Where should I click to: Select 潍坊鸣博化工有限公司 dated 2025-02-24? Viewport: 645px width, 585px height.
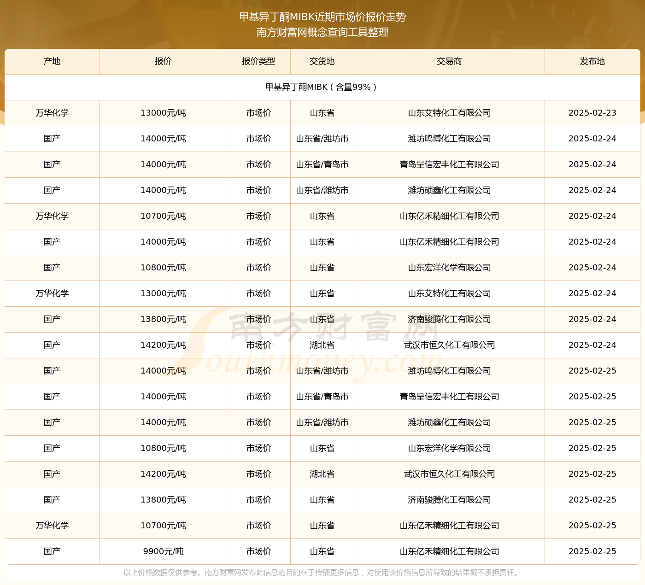click(449, 139)
